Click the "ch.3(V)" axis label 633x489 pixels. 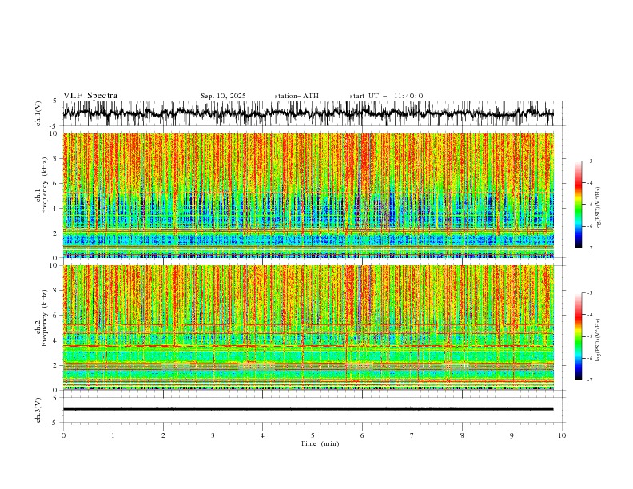click(38, 410)
